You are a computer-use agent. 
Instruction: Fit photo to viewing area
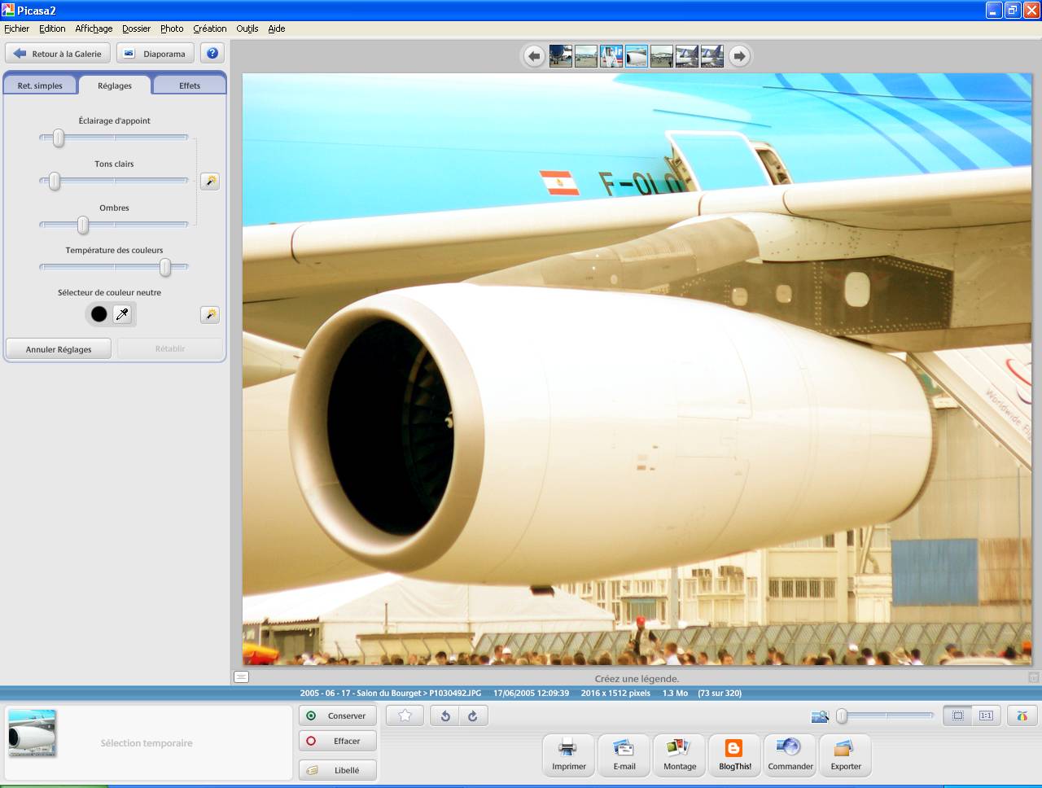tap(958, 716)
